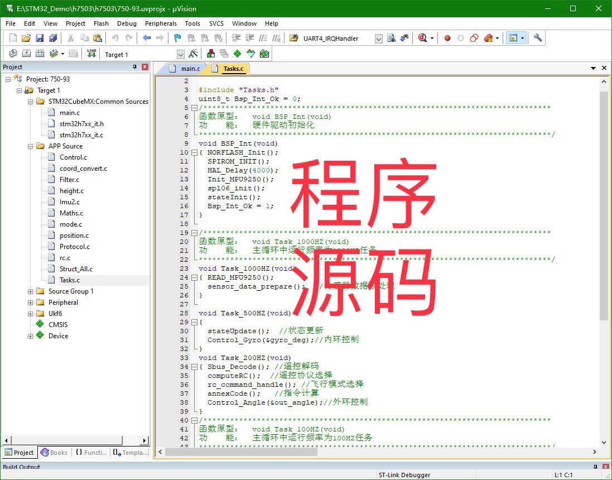Click Project panel scroll right arrow

coord(144,440)
